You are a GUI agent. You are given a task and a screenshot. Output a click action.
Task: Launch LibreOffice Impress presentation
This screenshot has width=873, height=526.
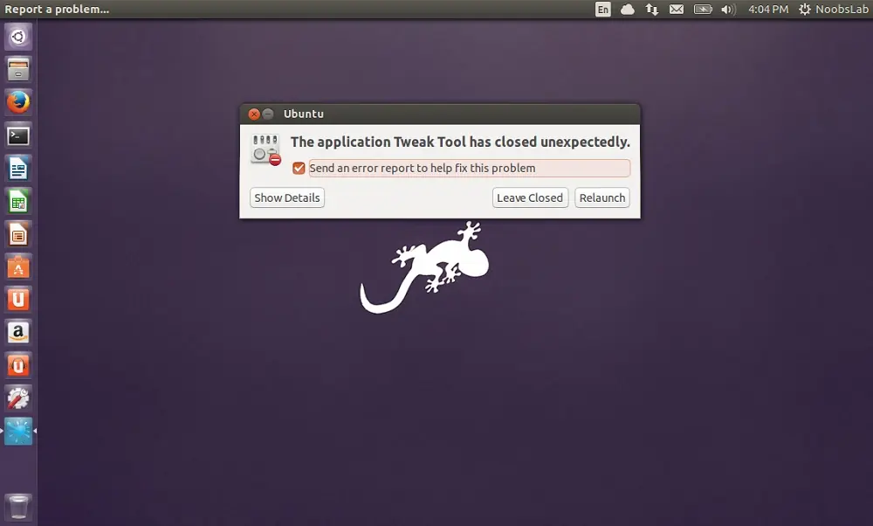tap(18, 234)
